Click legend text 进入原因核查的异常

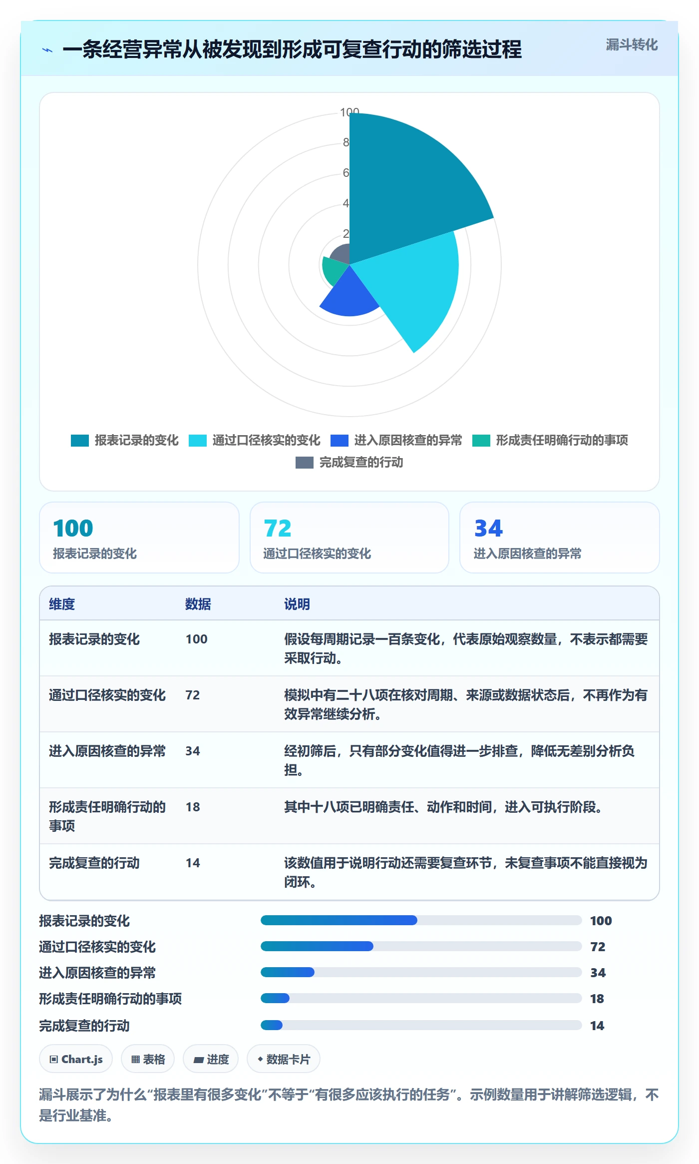click(x=408, y=440)
